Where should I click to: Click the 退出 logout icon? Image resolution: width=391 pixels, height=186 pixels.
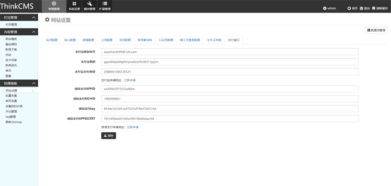[x=361, y=9]
